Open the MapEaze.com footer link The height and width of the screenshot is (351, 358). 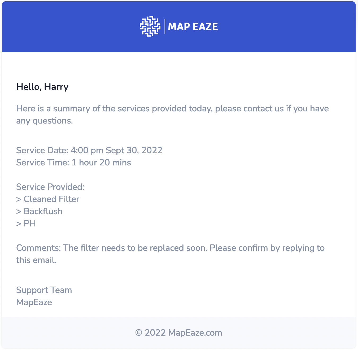coord(195,333)
